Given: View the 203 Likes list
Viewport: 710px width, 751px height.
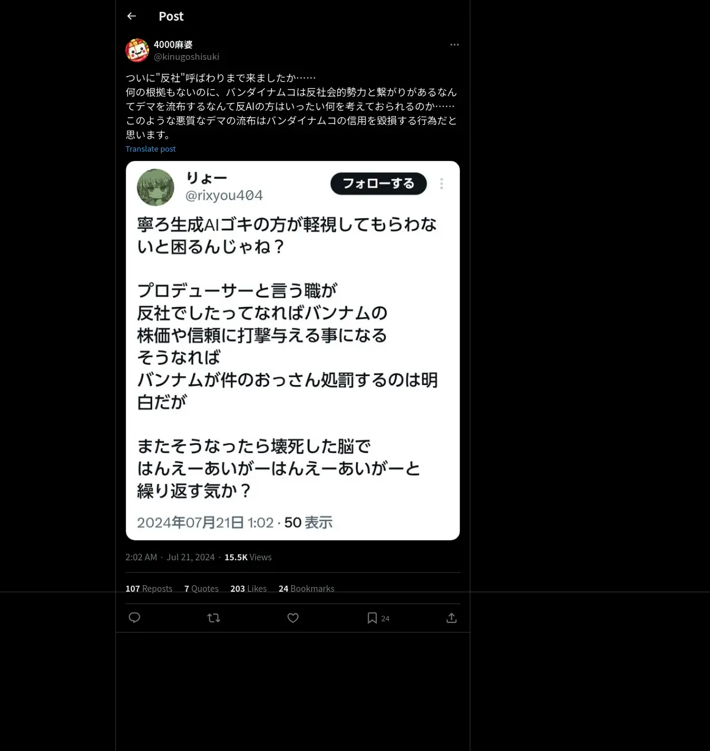Looking at the screenshot, I should click(x=248, y=588).
